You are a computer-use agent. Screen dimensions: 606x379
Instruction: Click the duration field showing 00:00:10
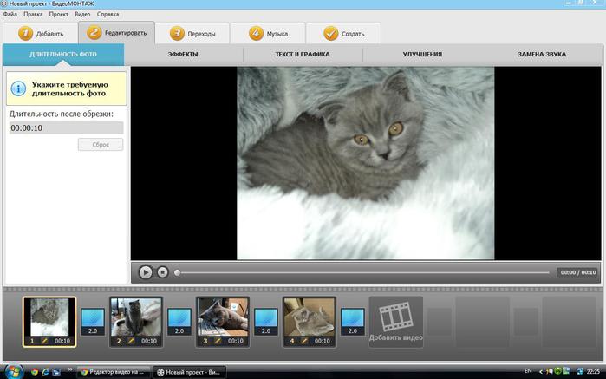coord(66,128)
